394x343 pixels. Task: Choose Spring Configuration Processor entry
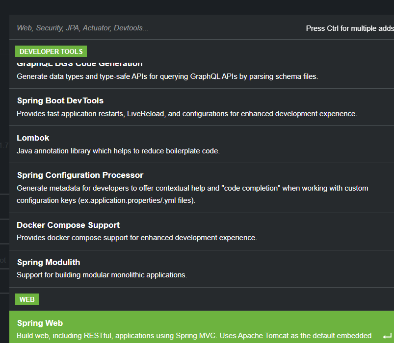point(202,188)
